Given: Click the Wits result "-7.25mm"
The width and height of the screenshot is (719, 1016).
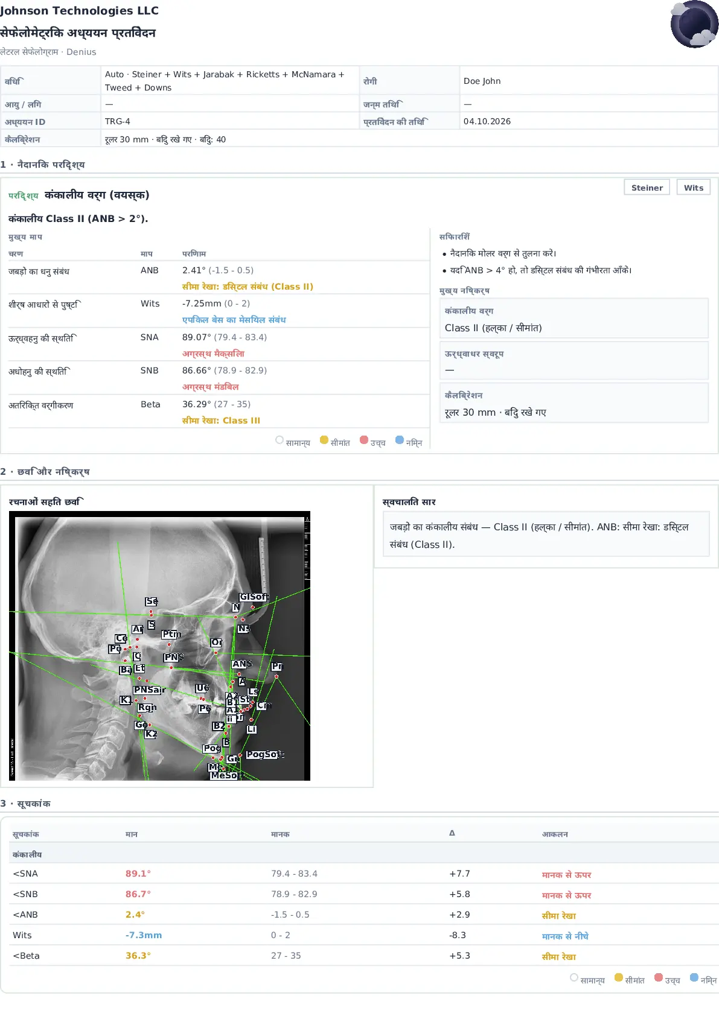Looking at the screenshot, I should (202, 303).
